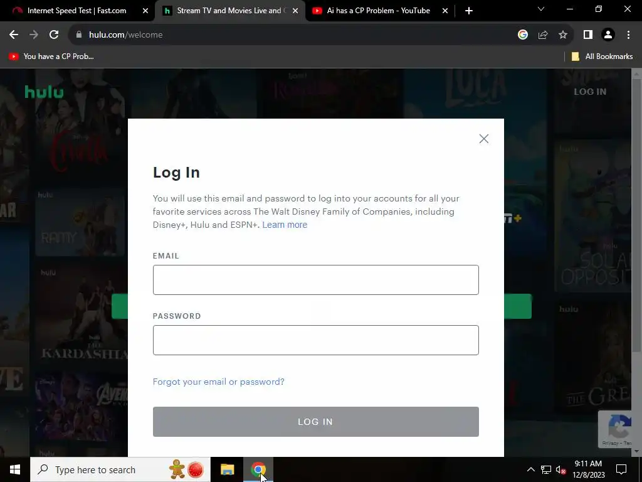Click the muted volume tray icon
Viewport: 642px width, 482px height.
pyautogui.click(x=560, y=469)
